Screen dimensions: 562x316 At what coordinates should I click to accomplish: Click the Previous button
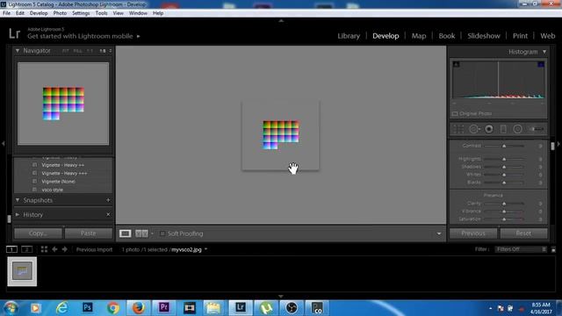pyautogui.click(x=473, y=233)
